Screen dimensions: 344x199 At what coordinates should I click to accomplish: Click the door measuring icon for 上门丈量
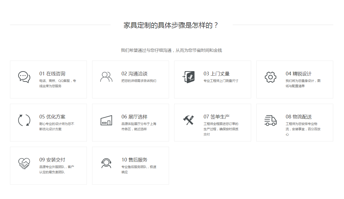point(188,77)
